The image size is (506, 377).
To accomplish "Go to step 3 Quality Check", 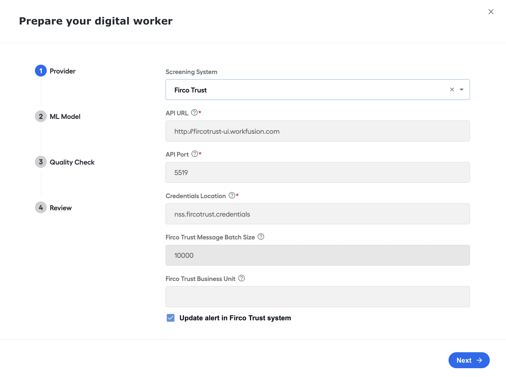I will (65, 162).
